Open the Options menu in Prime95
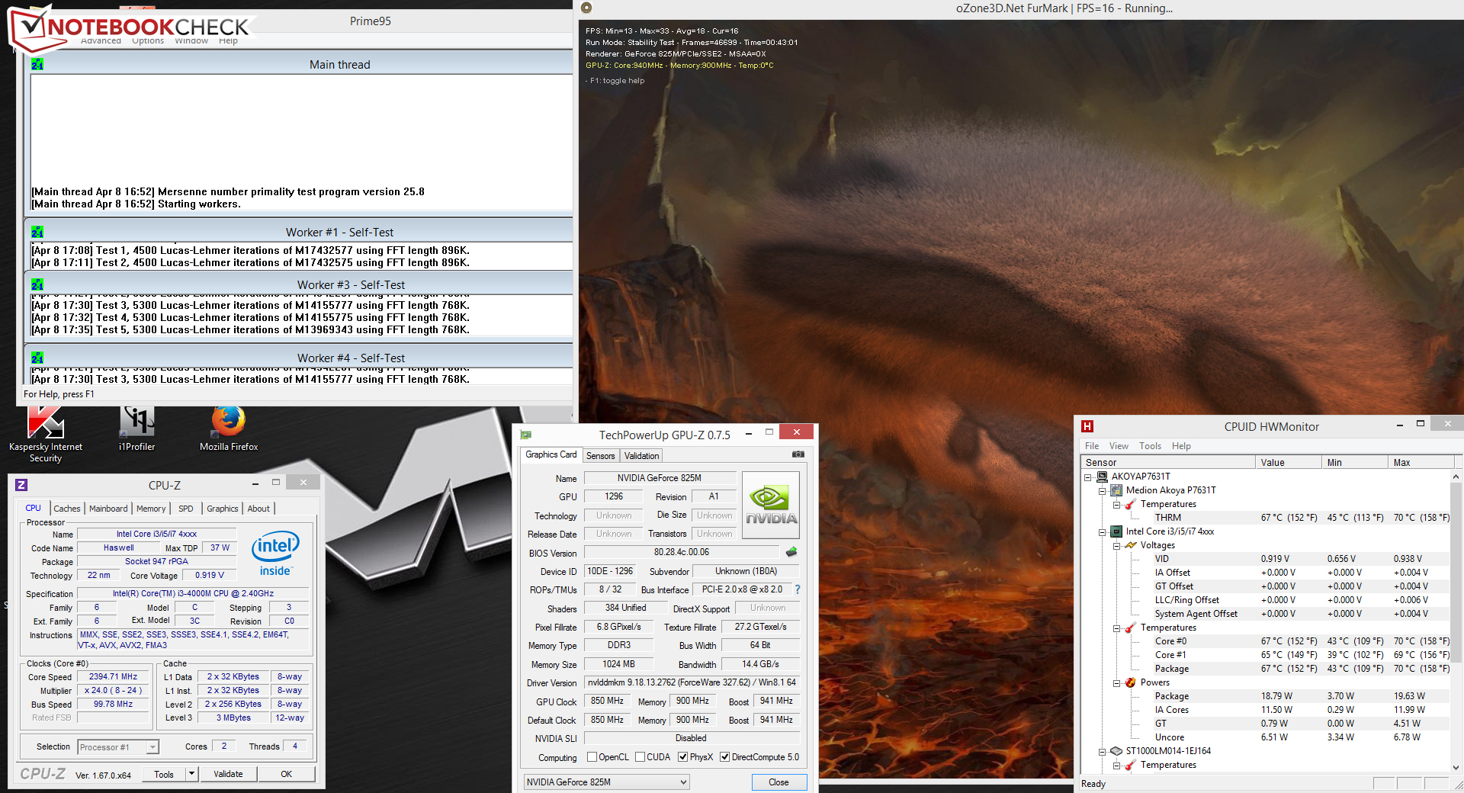 click(148, 40)
